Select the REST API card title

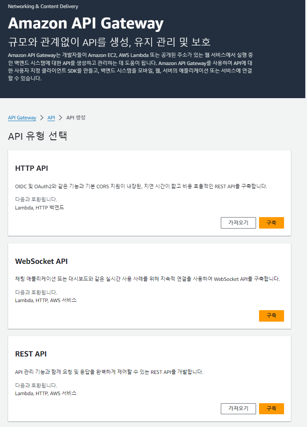coord(31,354)
